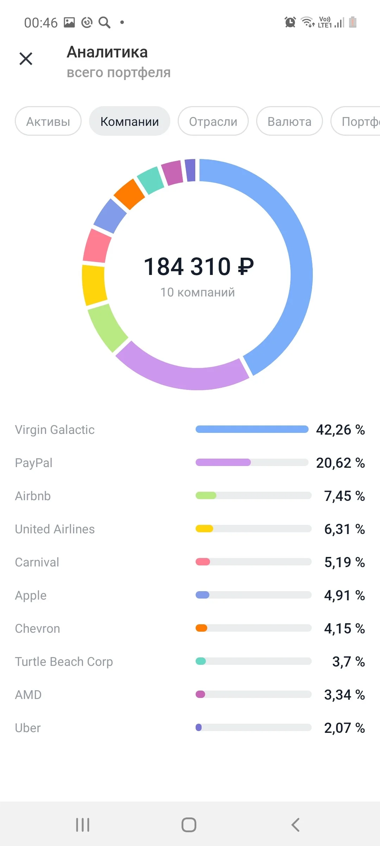
Task: Open the Virgin Galactic company row
Action: [x=190, y=430]
